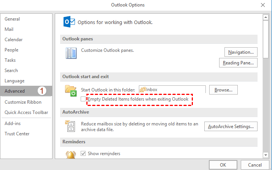Click the 'Reduce mailbox size' description text
This screenshot has height=170, width=272.
coord(140,127)
